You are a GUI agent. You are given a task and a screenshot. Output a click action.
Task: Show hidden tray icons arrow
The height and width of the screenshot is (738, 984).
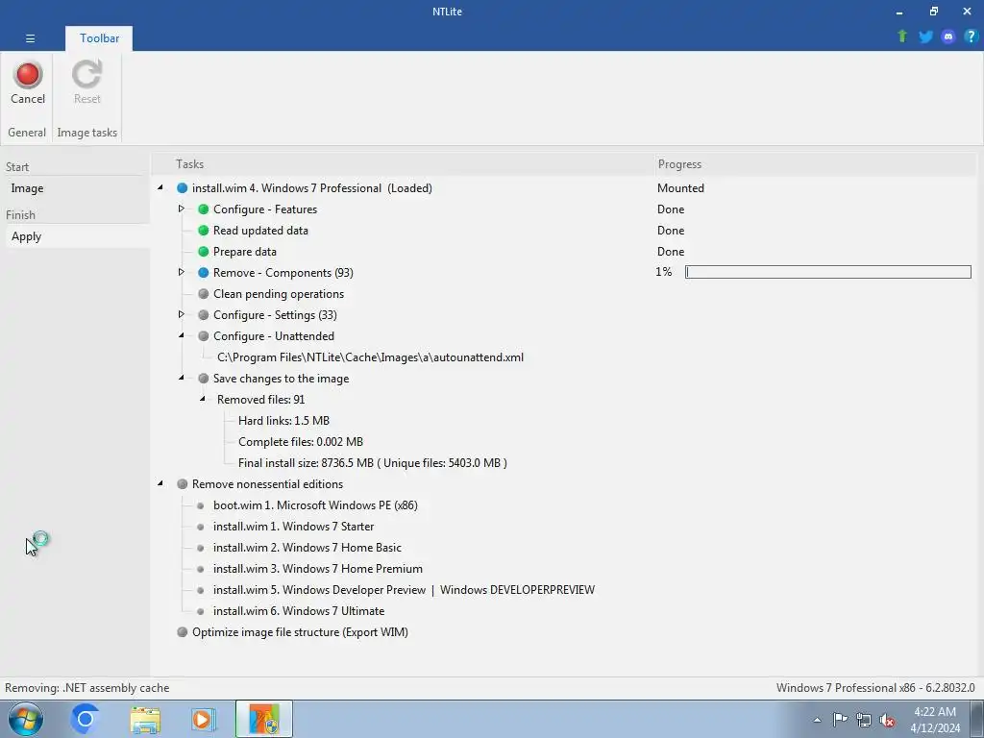[x=817, y=720]
